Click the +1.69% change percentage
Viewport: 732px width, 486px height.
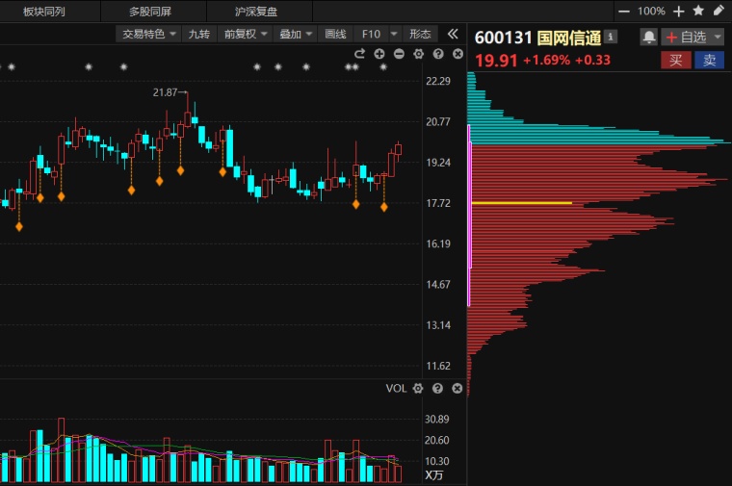[546, 61]
